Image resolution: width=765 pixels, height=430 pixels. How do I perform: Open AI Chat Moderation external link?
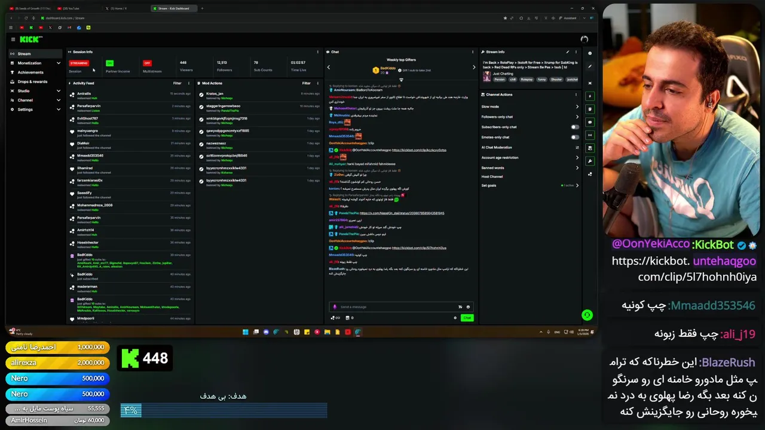coord(577,148)
